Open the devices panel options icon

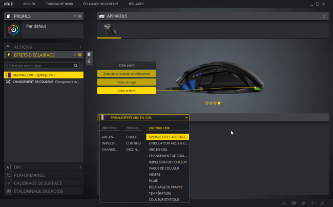324,16
